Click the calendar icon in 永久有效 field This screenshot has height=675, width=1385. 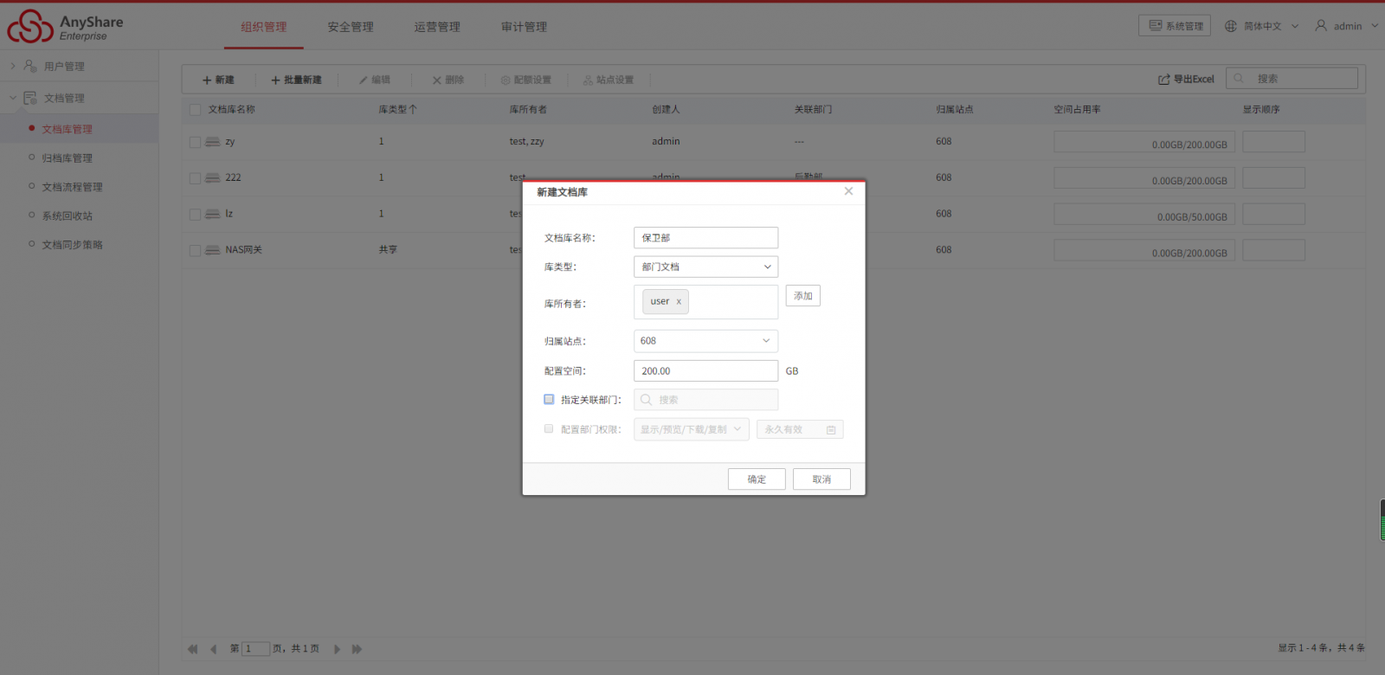tap(831, 430)
